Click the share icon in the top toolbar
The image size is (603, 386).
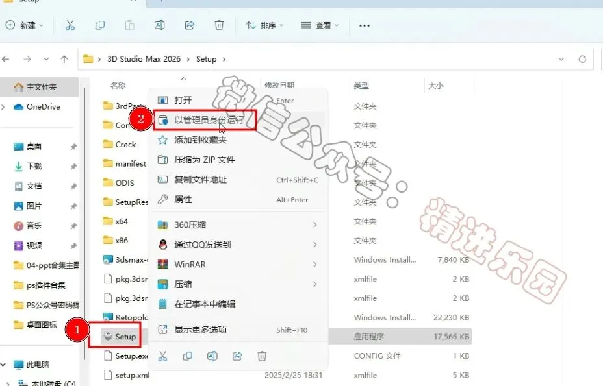(189, 25)
